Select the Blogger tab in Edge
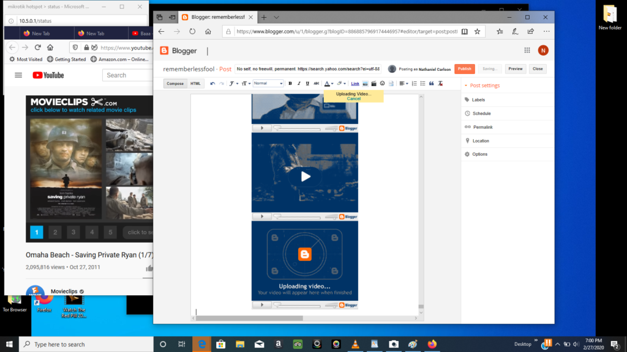Image resolution: width=627 pixels, height=352 pixels. tap(217, 17)
